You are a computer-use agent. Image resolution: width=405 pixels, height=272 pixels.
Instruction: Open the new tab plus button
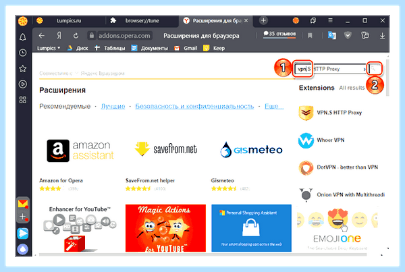point(263,20)
